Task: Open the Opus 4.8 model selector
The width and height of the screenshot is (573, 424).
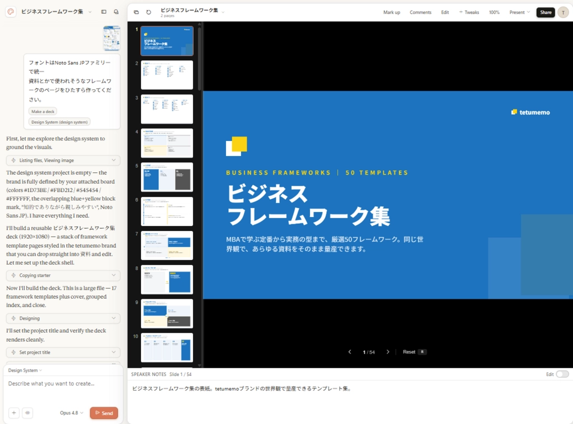Action: (72, 413)
